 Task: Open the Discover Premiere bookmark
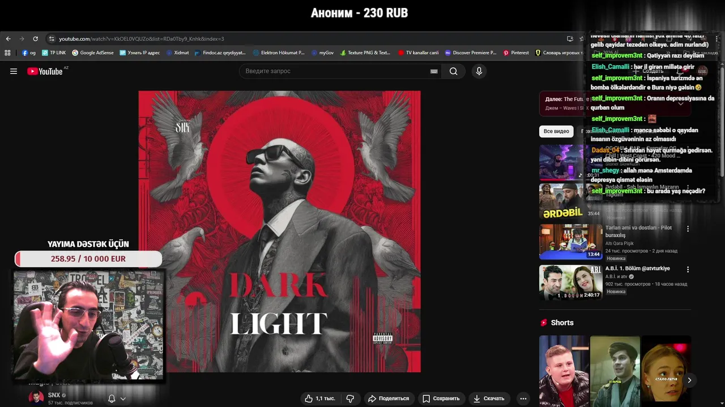(471, 53)
